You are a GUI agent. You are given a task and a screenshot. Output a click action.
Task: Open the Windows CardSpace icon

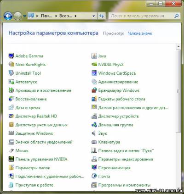pos(94,73)
